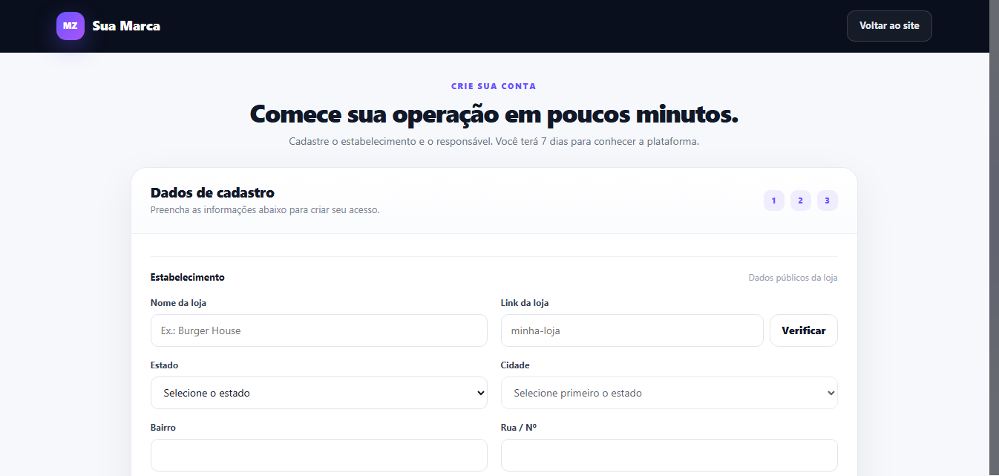Select step 1 indicator
This screenshot has width=999, height=476.
point(774,200)
